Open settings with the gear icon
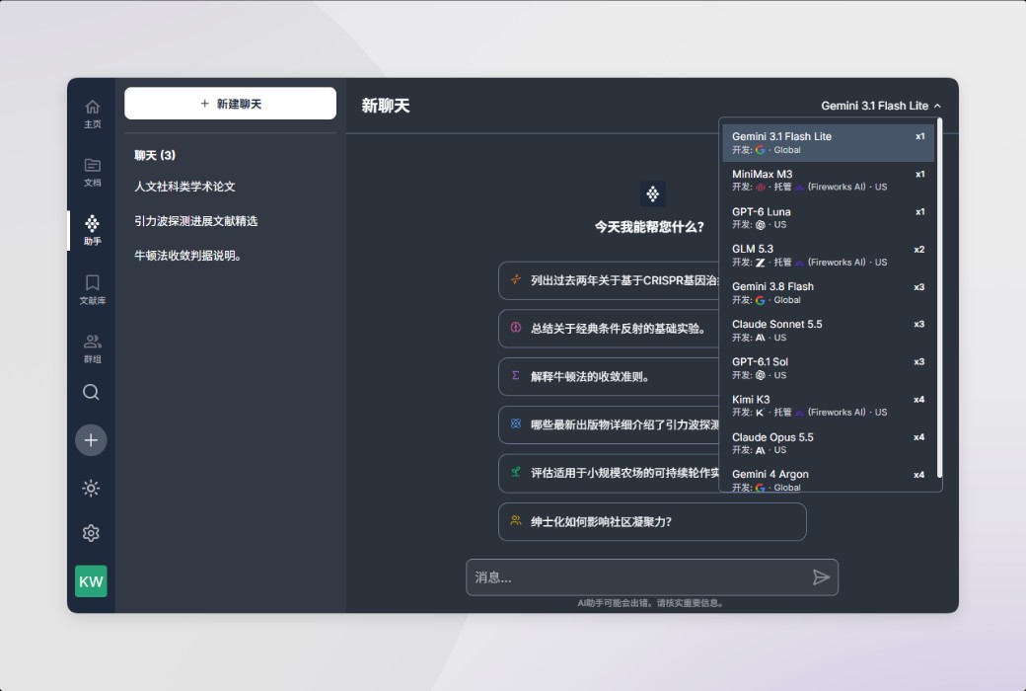The width and height of the screenshot is (1026, 691). [91, 533]
